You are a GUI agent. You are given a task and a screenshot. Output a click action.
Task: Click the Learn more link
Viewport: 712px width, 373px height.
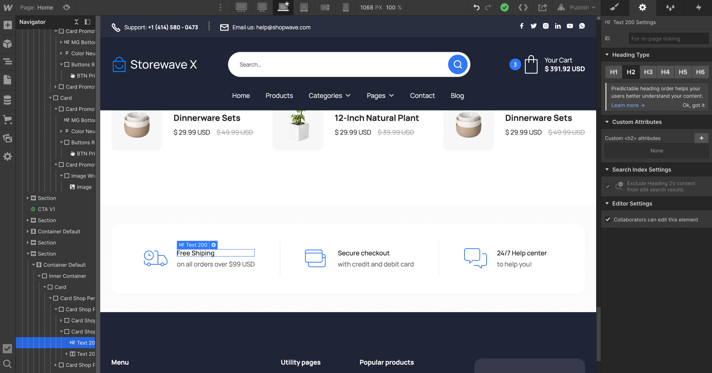pos(628,105)
